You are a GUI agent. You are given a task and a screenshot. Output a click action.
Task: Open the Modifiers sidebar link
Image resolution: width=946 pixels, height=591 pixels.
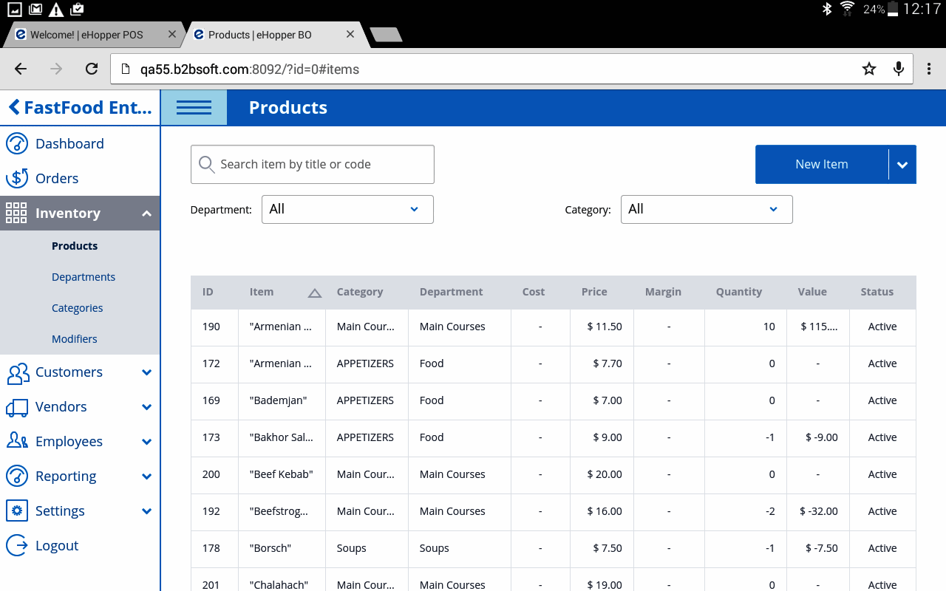(75, 339)
